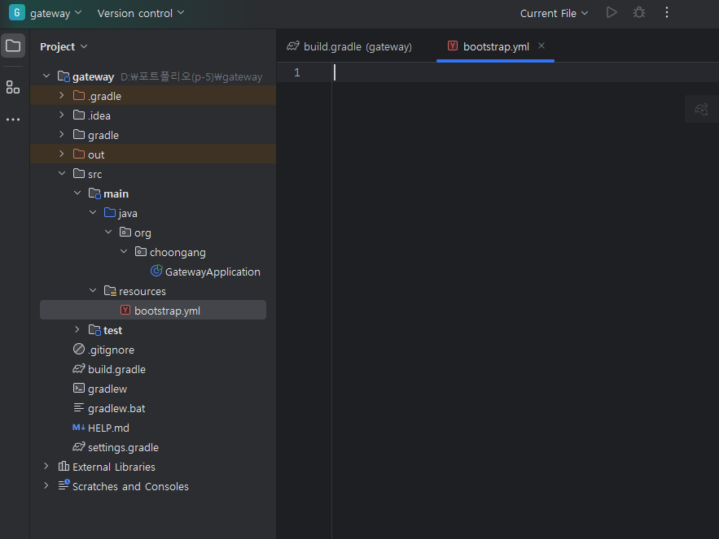Click the green G gateway project icon
719x539 pixels.
point(16,13)
